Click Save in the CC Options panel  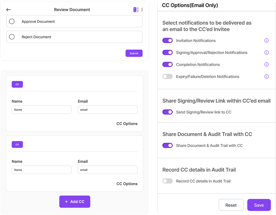coord(259,205)
